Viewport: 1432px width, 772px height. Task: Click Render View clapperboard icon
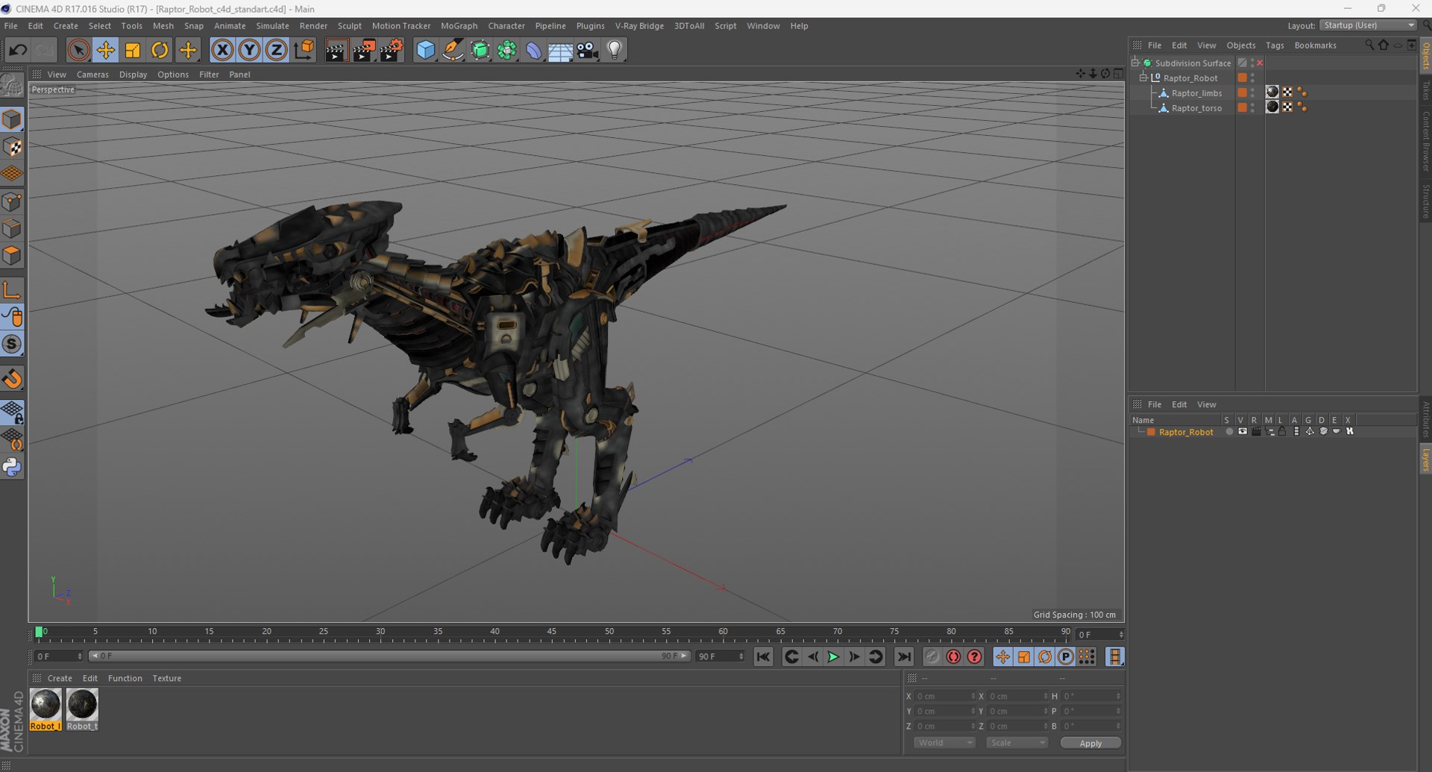point(336,50)
